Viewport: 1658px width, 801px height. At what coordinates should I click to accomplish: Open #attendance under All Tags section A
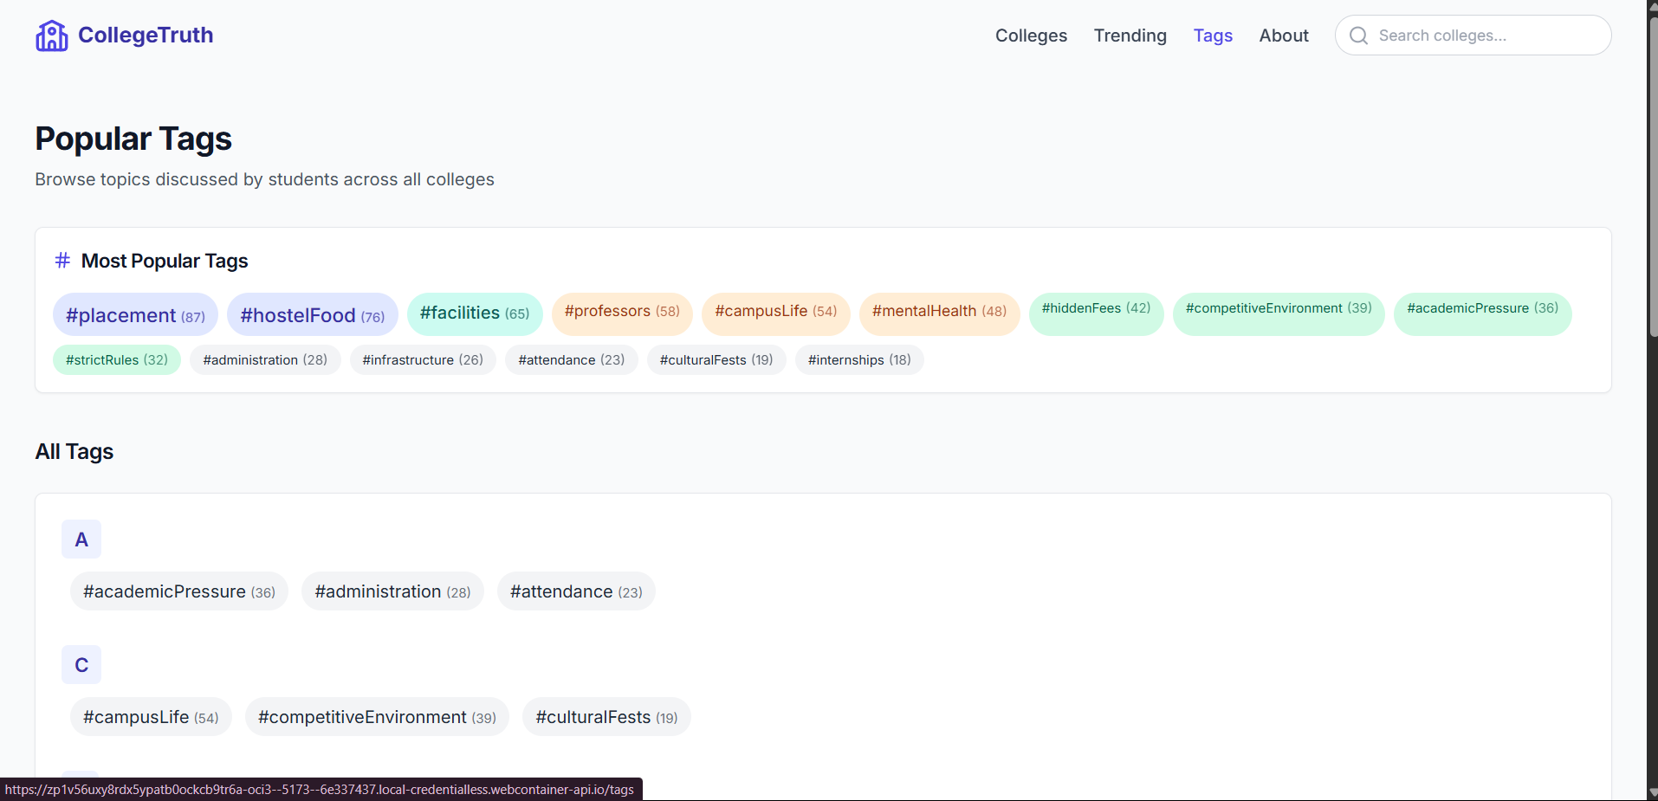tap(576, 591)
